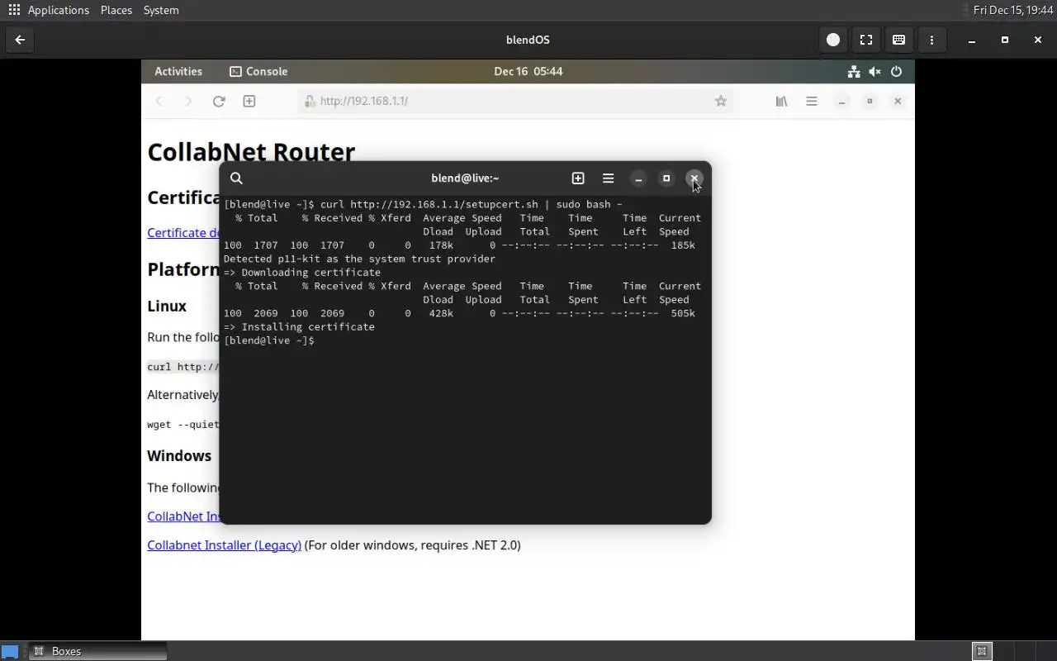Click the muted volume icon in guest panel
The width and height of the screenshot is (1057, 661).
875,71
